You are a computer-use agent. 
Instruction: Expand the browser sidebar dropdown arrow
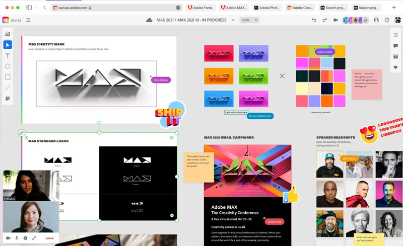[x=35, y=8]
